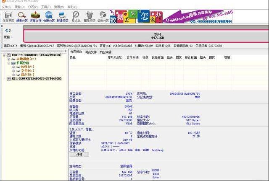
Task: Click the 搜索分区 magnifier icon
Action: coord(22,15)
